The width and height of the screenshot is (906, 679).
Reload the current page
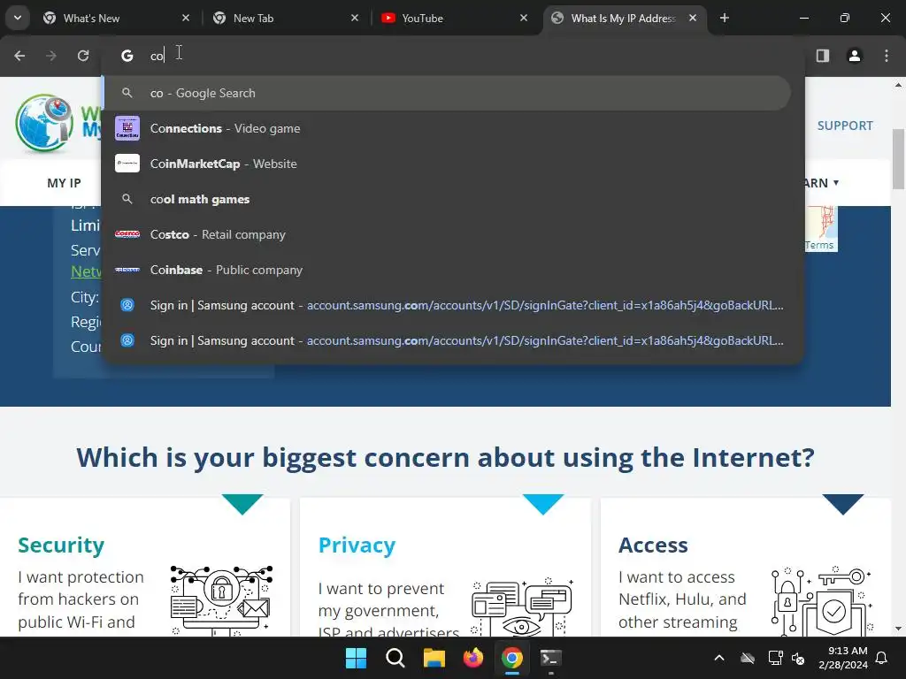(x=83, y=56)
